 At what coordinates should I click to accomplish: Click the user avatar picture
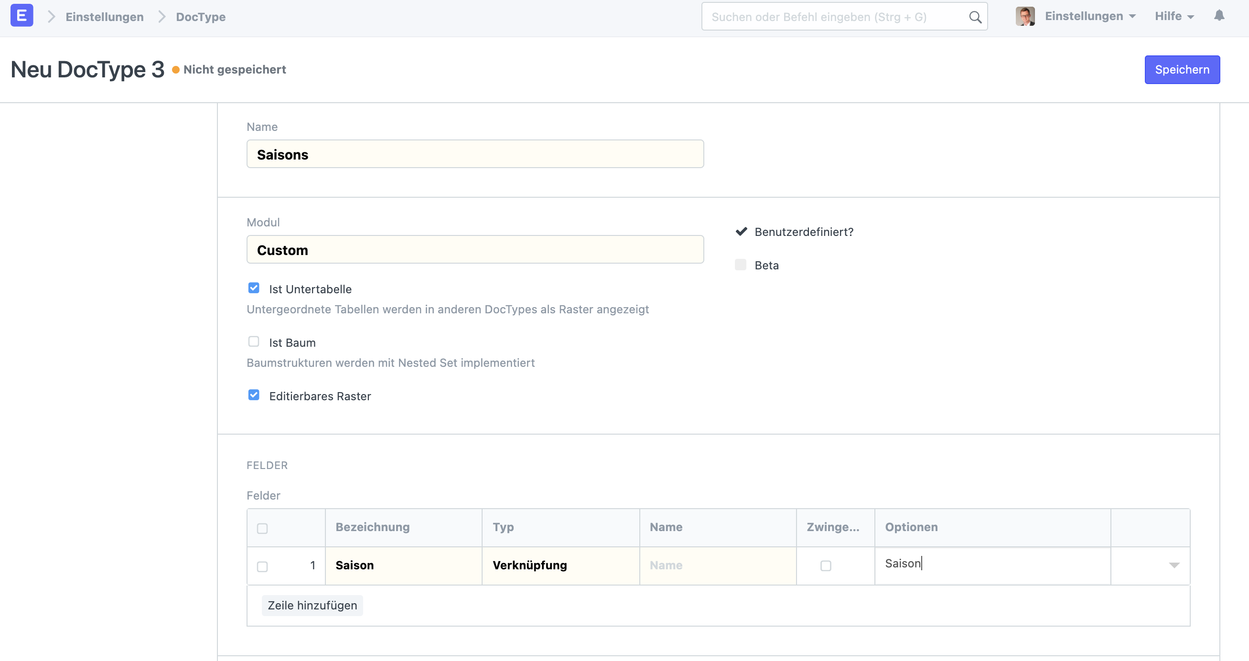(1025, 16)
